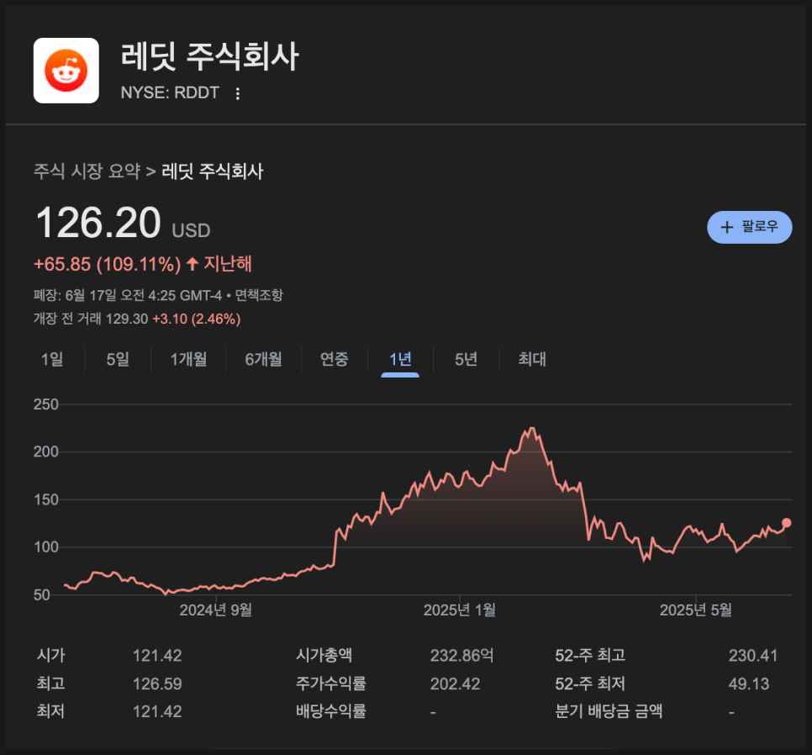Click the 2025년 5월 axis label

click(x=695, y=610)
